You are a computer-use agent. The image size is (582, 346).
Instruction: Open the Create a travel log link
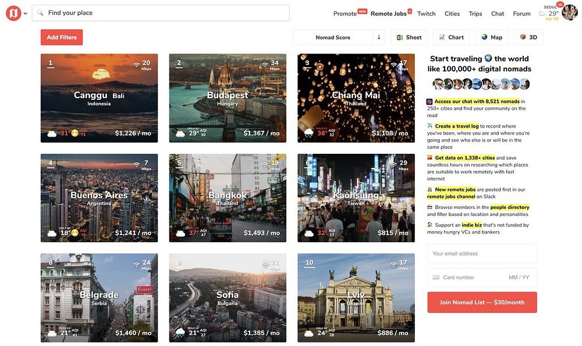456,126
